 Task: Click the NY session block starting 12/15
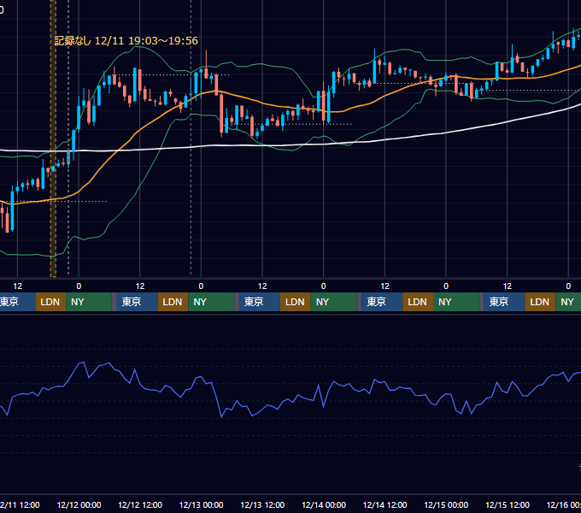tap(568, 302)
